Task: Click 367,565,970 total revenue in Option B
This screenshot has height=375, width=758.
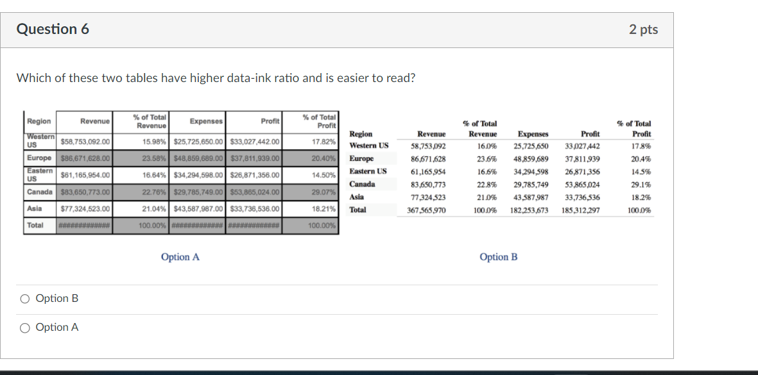Action: (427, 210)
